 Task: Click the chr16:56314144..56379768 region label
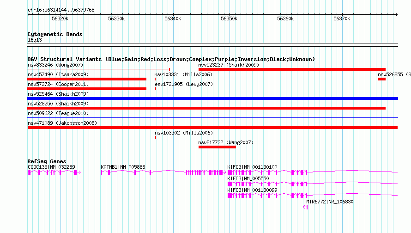(x=61, y=10)
